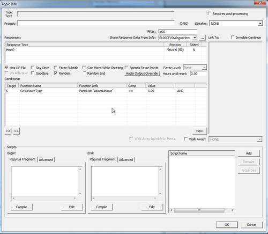
Task: Click right arrow of Script Name scrollbar
Action: pos(232,210)
